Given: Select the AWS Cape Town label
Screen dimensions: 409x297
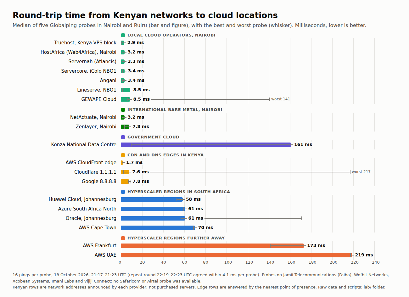Looking at the screenshot, I should pyautogui.click(x=98, y=228).
